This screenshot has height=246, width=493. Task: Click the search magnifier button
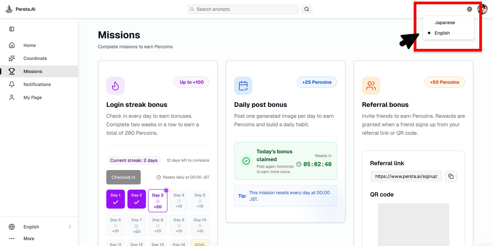[306, 9]
